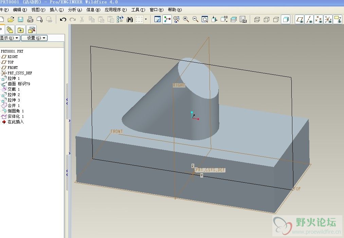Open the print icon in toolbar
The width and height of the screenshot is (344, 238).
(x=30, y=20)
